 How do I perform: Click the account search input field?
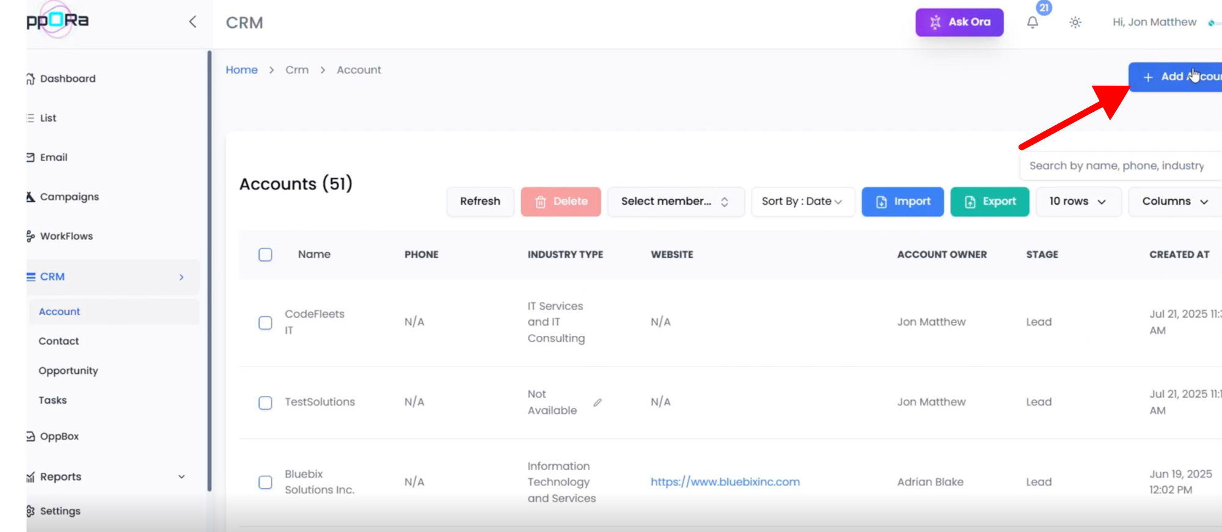click(x=1118, y=166)
